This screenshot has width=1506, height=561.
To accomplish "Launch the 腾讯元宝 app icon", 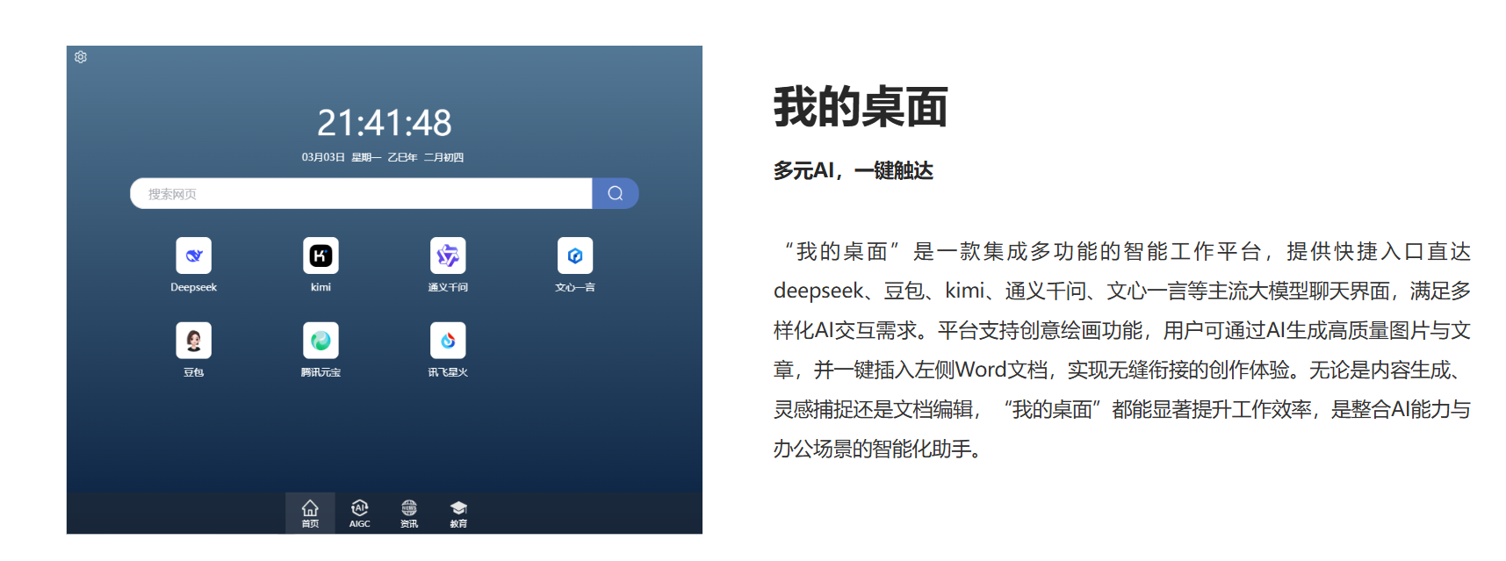I will (x=321, y=341).
